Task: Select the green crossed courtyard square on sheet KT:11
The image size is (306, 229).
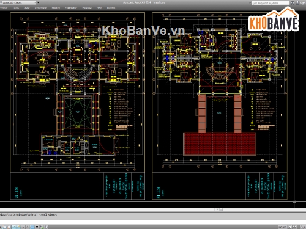Action: click(x=78, y=112)
